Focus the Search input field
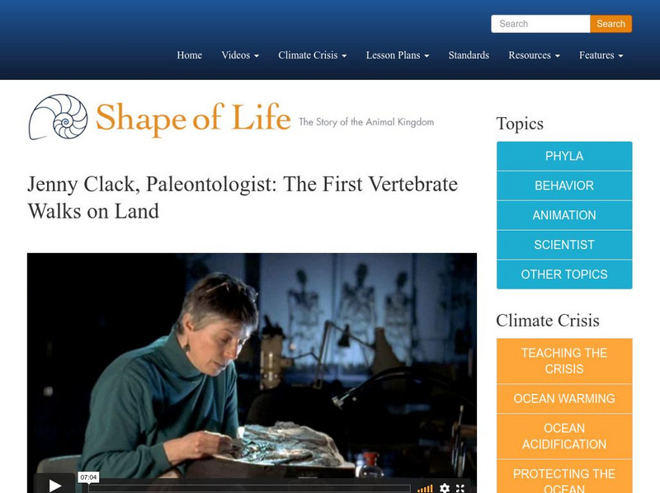 pyautogui.click(x=540, y=24)
